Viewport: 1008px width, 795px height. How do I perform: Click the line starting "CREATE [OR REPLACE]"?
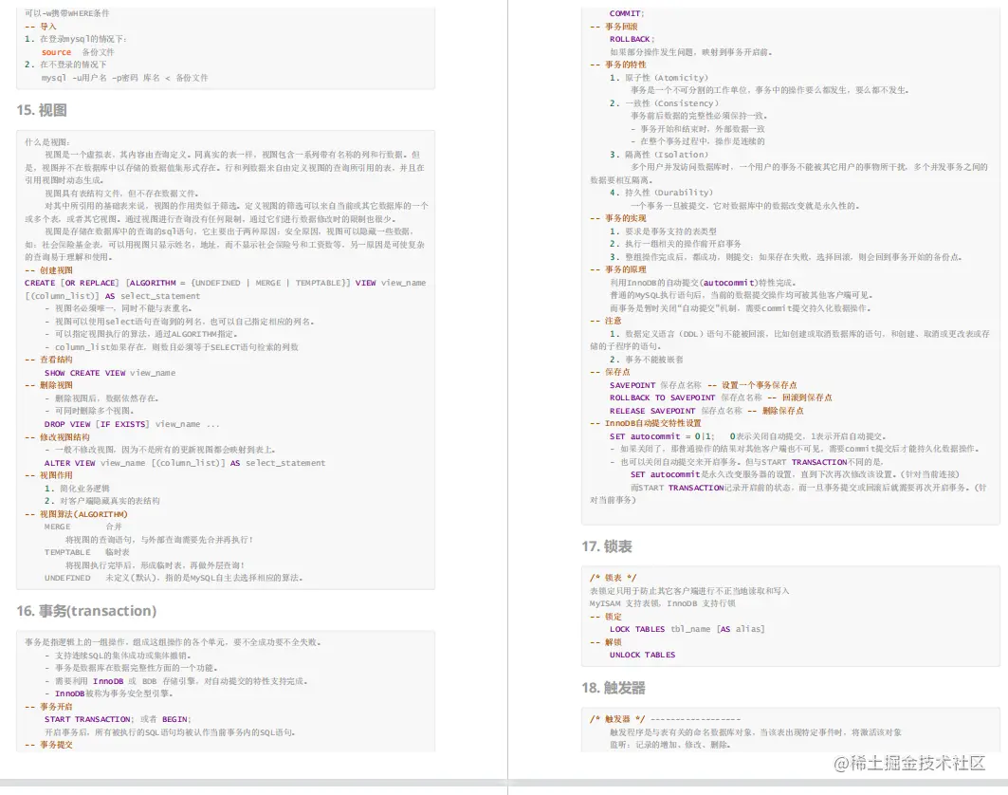(225, 283)
